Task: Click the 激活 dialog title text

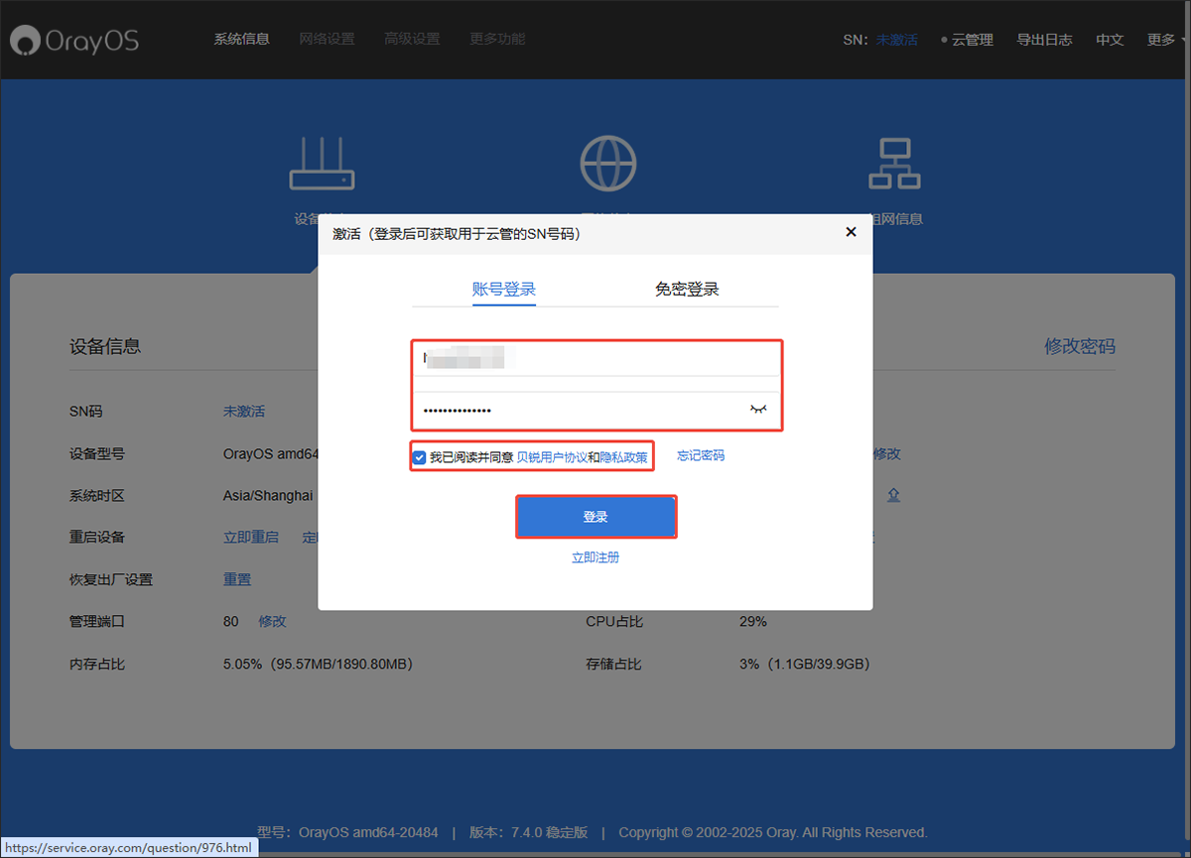Action: coord(457,234)
